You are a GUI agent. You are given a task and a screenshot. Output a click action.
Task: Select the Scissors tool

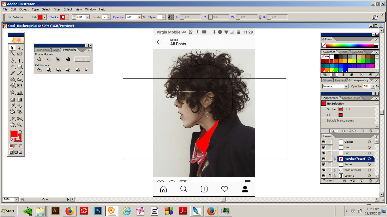point(20,119)
